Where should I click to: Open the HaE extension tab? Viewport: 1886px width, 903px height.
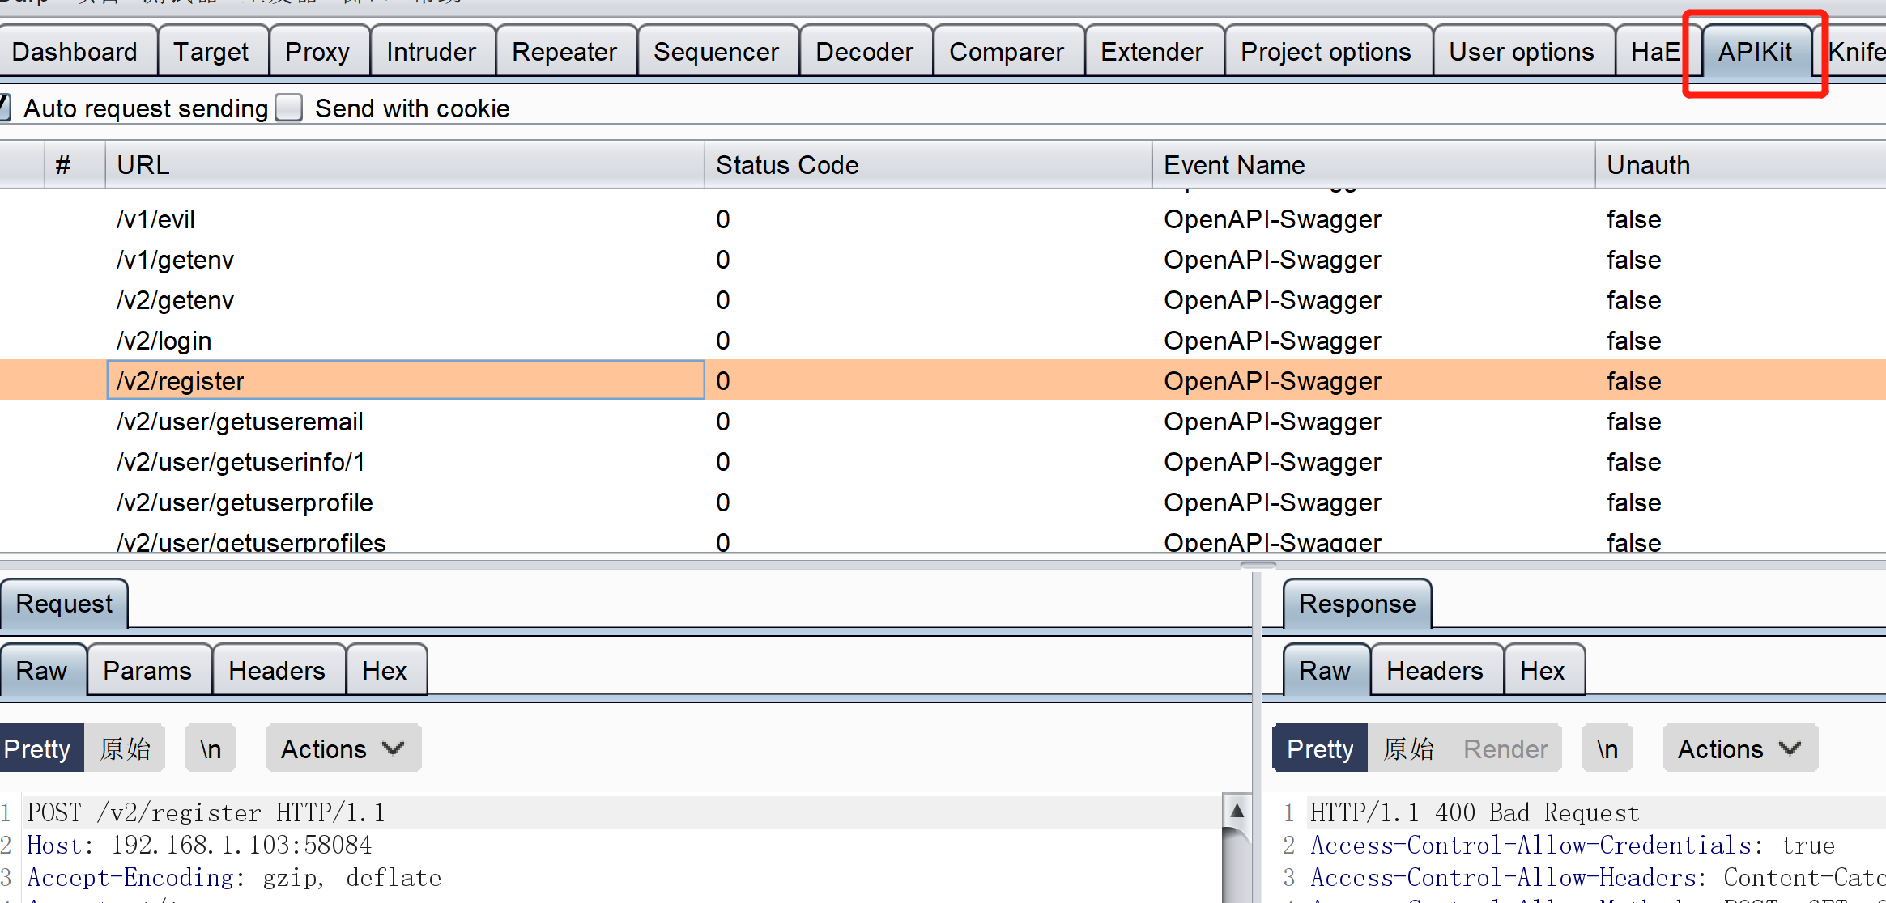pos(1654,52)
